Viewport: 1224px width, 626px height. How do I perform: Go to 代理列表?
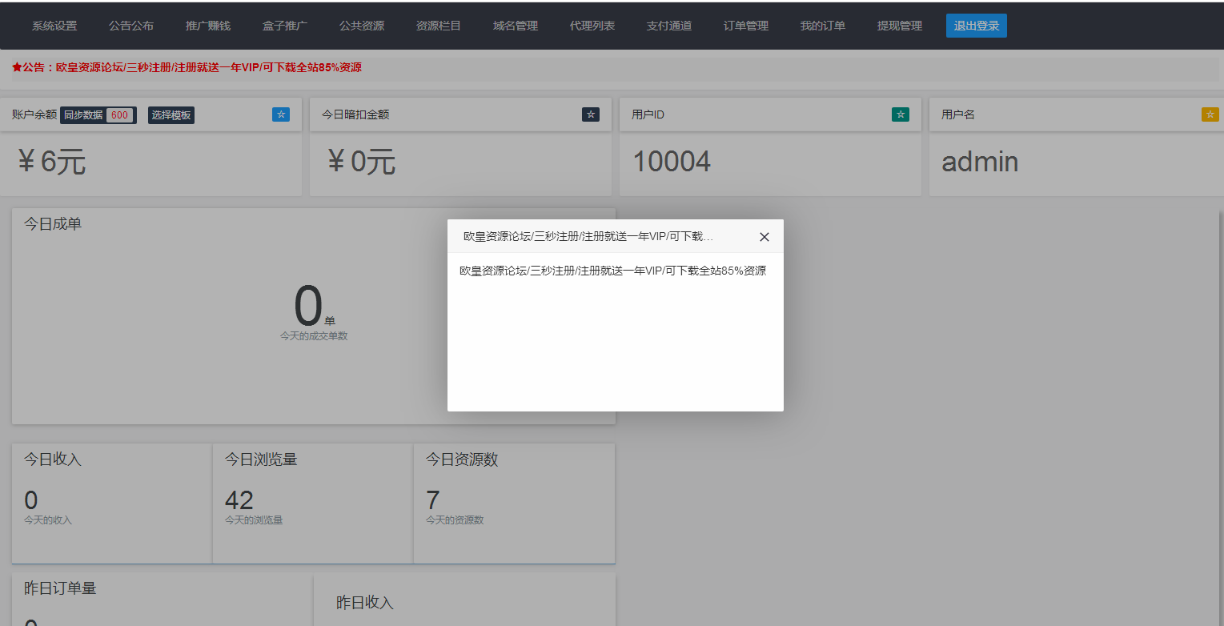coord(592,25)
